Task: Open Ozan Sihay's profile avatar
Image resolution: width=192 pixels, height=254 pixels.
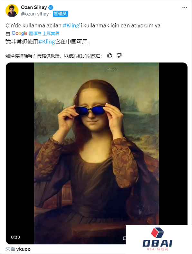Action: tap(12, 11)
